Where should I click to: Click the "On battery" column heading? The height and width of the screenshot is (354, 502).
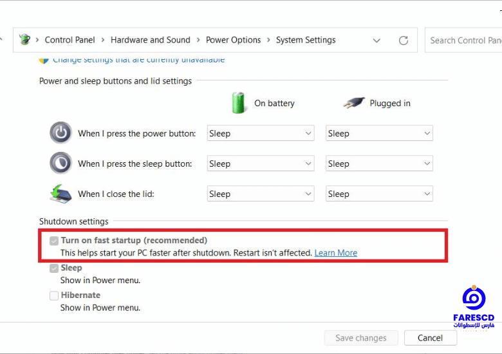point(274,104)
